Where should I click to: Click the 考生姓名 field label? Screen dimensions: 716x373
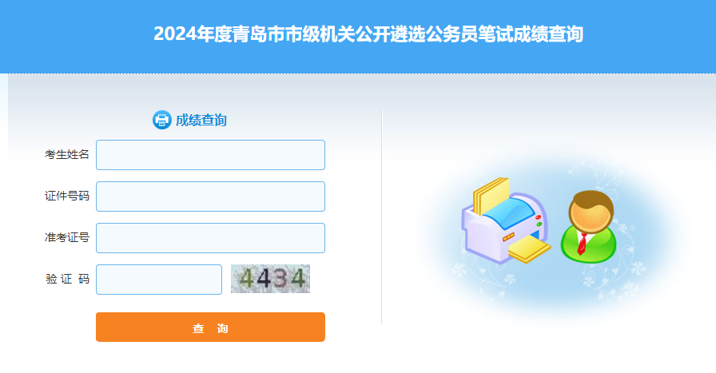point(66,155)
